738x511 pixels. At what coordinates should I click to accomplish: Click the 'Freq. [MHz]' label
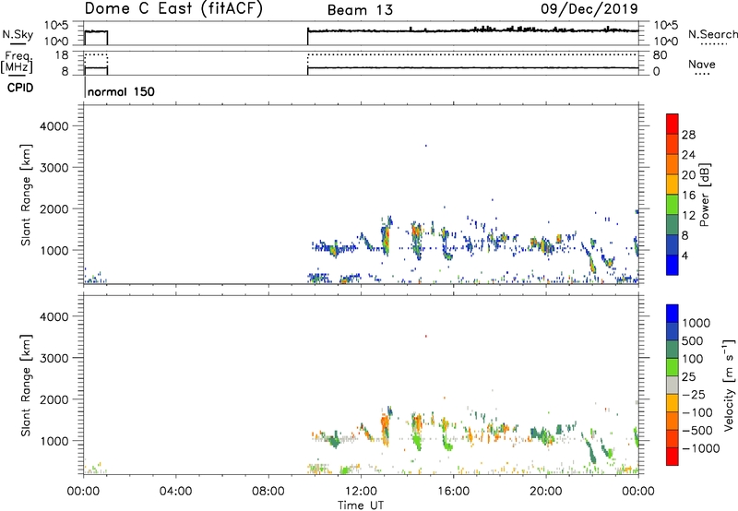tap(17, 62)
